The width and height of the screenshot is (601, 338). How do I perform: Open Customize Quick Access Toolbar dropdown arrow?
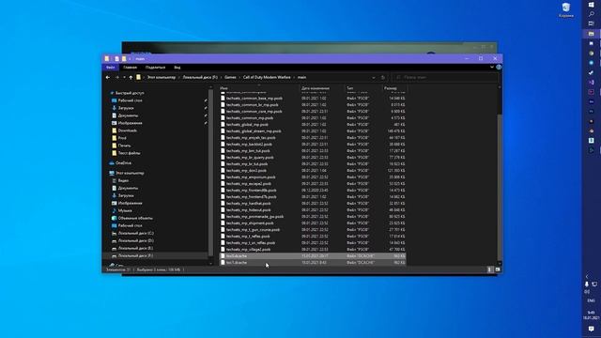[130, 58]
